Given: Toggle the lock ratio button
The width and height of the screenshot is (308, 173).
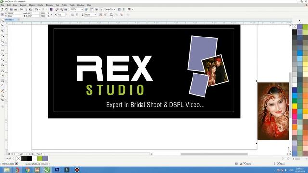Looking at the screenshot, I should [51, 15].
